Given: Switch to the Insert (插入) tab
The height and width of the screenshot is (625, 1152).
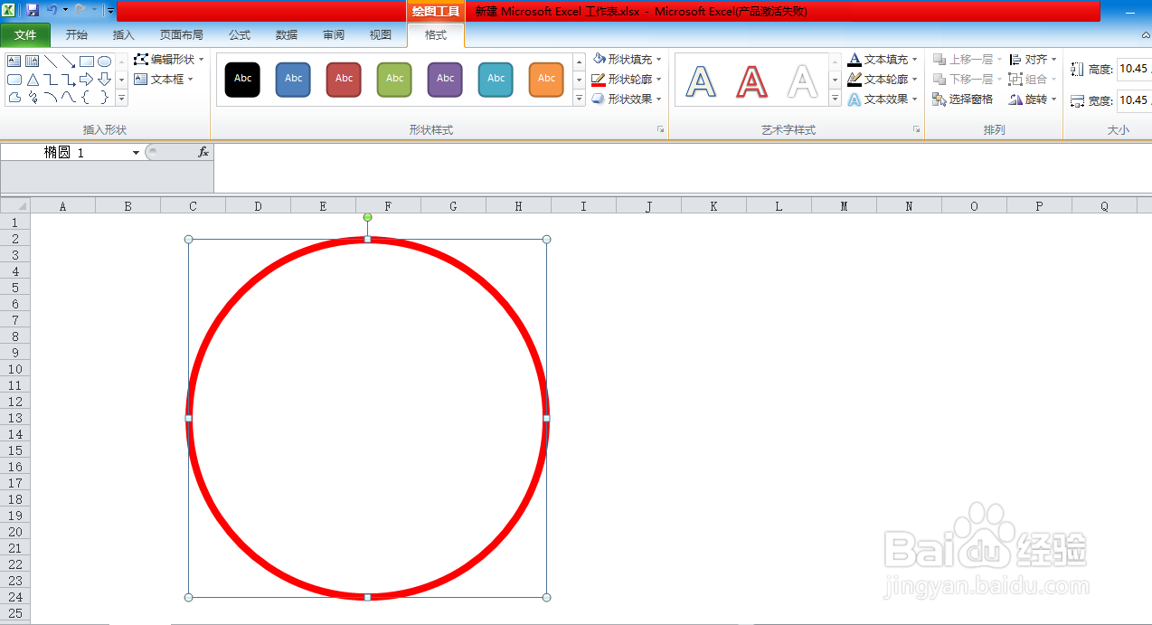Looking at the screenshot, I should point(124,35).
